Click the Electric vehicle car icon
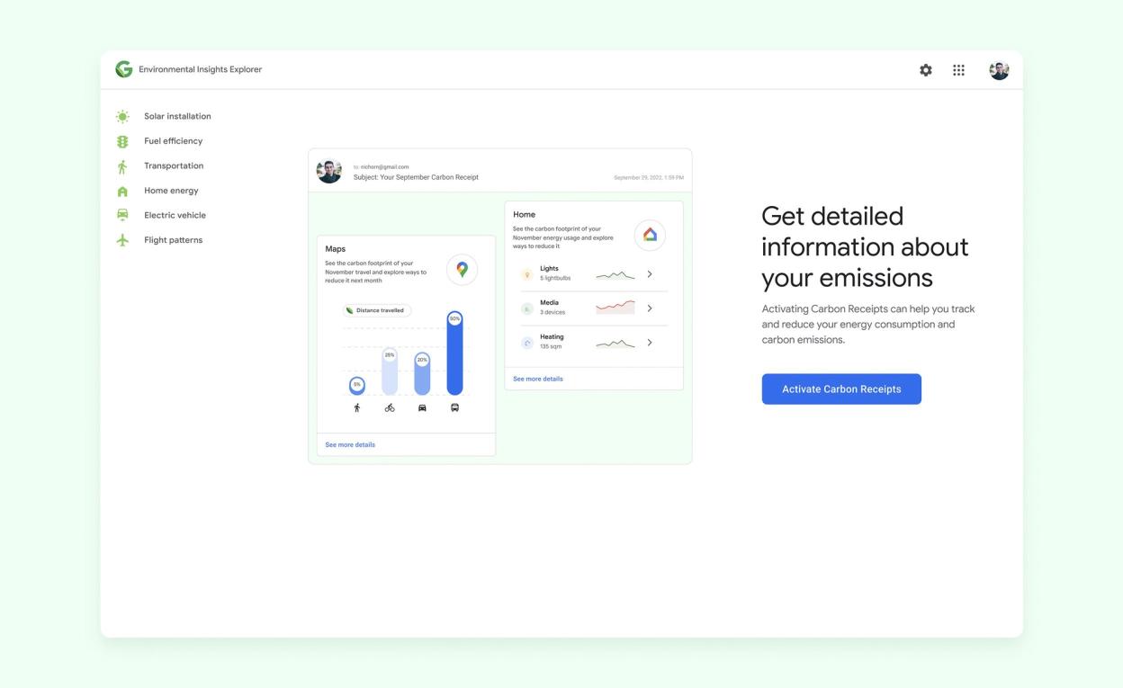Screen dimensions: 1123x688 click(x=122, y=215)
